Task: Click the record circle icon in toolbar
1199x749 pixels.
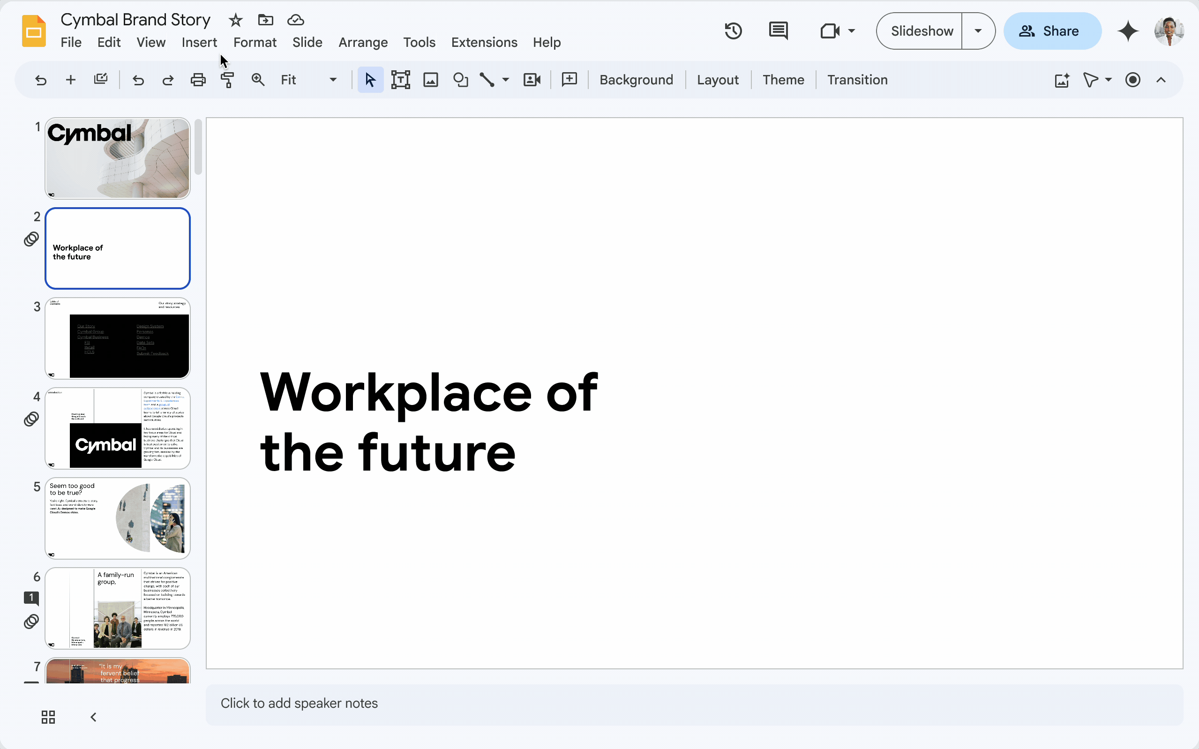Action: pyautogui.click(x=1132, y=80)
